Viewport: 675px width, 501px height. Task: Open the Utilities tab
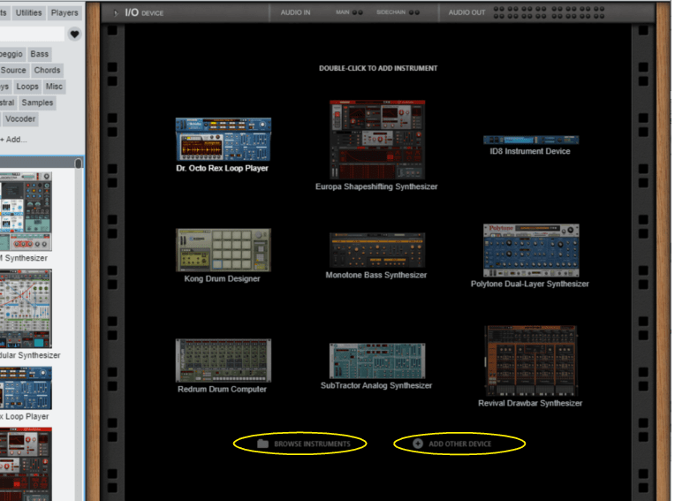coord(28,13)
